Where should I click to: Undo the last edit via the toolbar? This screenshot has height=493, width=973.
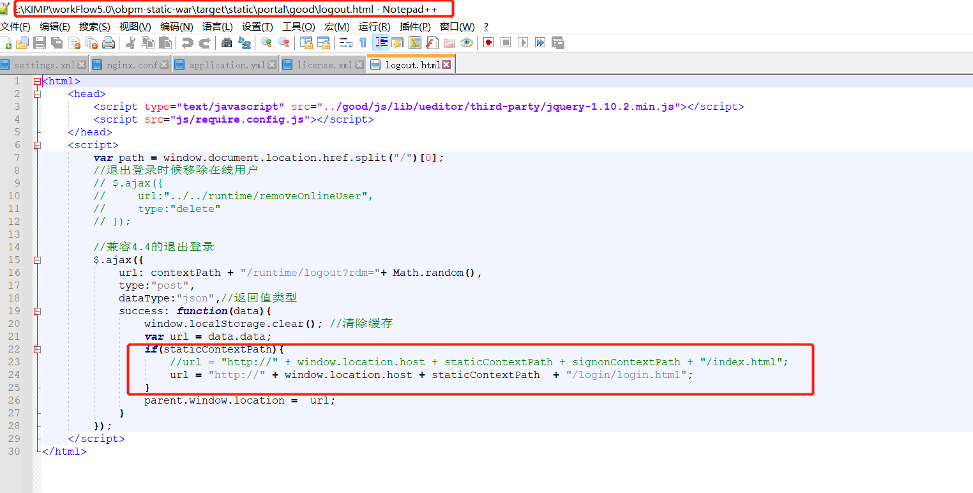[x=188, y=43]
